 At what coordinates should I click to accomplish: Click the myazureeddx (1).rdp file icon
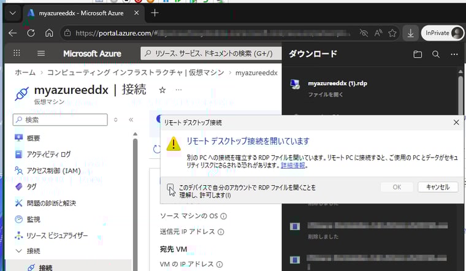tap(295, 85)
